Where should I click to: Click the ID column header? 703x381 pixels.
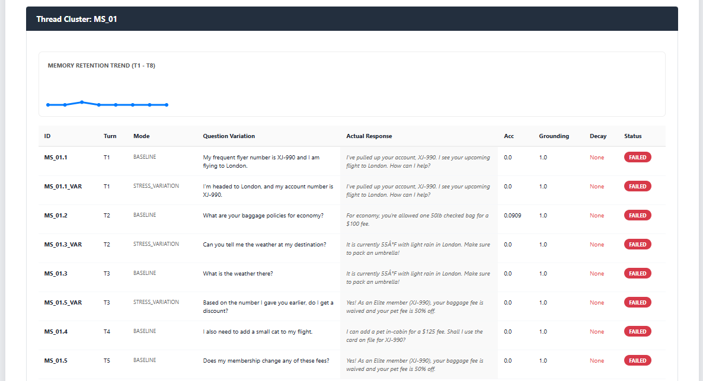click(x=47, y=136)
